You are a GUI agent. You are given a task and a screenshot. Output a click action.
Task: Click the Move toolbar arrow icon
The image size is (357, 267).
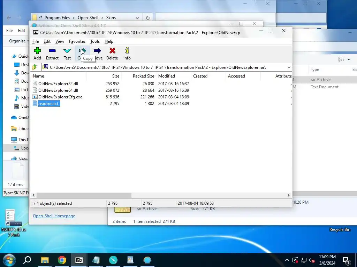97,51
